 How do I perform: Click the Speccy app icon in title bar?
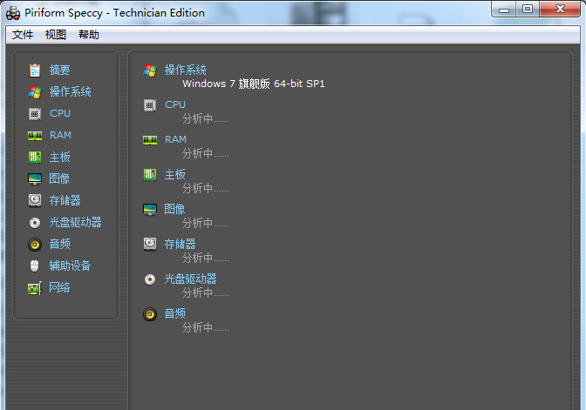click(x=13, y=13)
